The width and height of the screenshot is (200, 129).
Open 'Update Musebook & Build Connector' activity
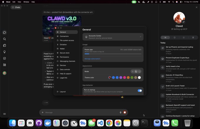pyautogui.click(x=179, y=97)
